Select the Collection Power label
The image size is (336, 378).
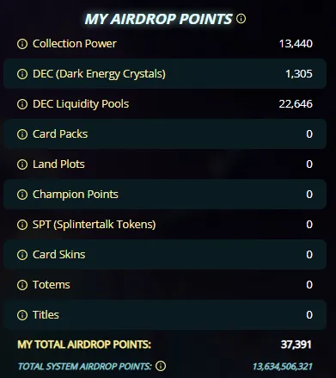pyautogui.click(x=75, y=44)
